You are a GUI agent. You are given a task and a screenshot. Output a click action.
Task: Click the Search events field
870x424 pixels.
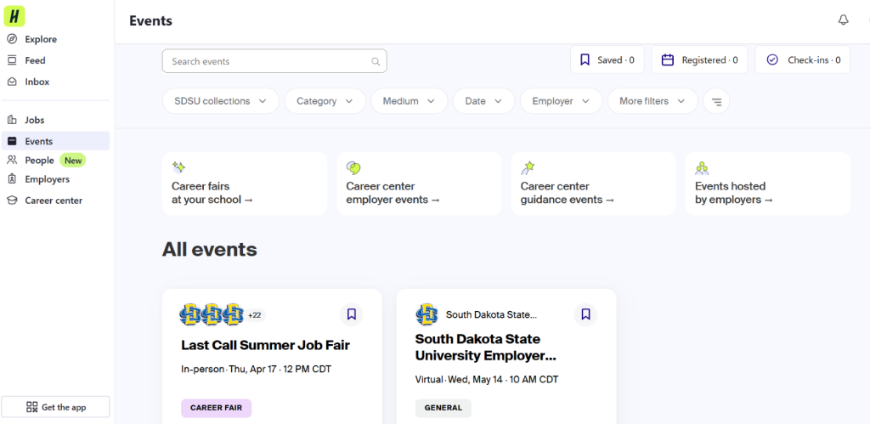coord(268,61)
